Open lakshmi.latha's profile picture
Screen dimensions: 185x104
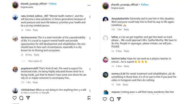tap(105, 60)
